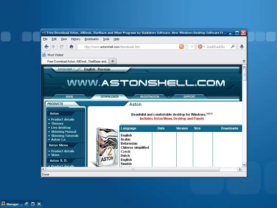Open the REGISTRATION site tab
This screenshot has width=277, height=208.
[150, 97]
